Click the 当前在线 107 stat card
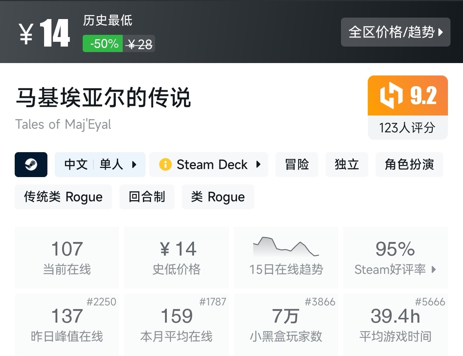This screenshot has width=463, height=356. 67,257
